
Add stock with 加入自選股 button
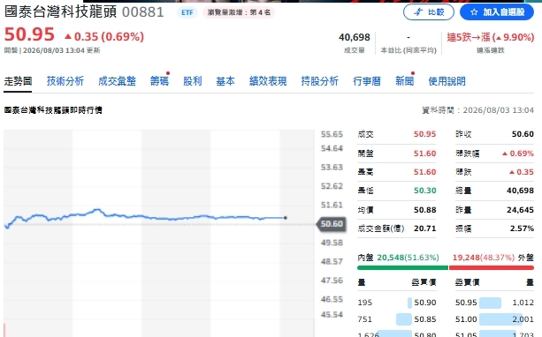[497, 12]
